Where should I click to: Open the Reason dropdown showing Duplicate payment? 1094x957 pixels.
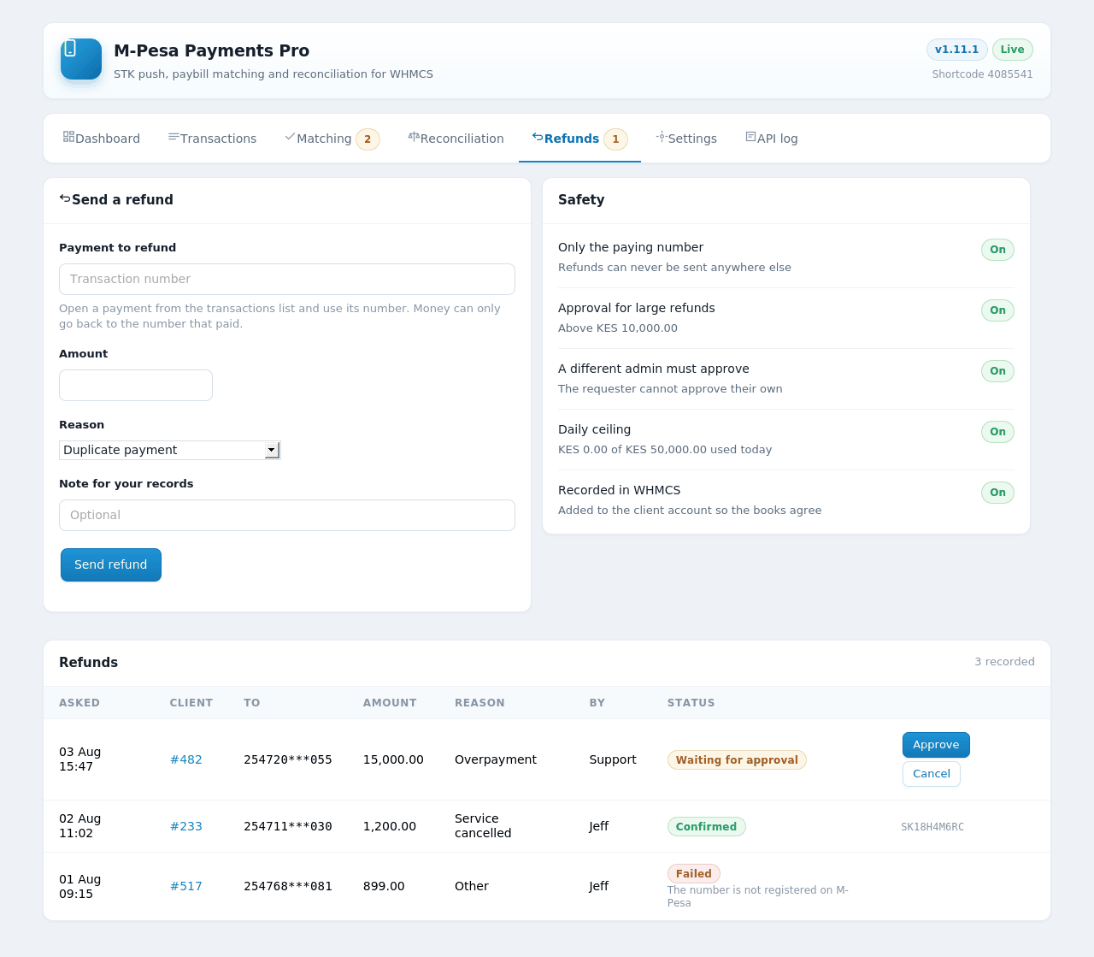[x=169, y=450]
